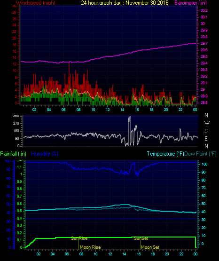The width and height of the screenshot is (219, 261).
Task: Click the Windspeed (mph) axis title
Action: (x=36, y=3)
